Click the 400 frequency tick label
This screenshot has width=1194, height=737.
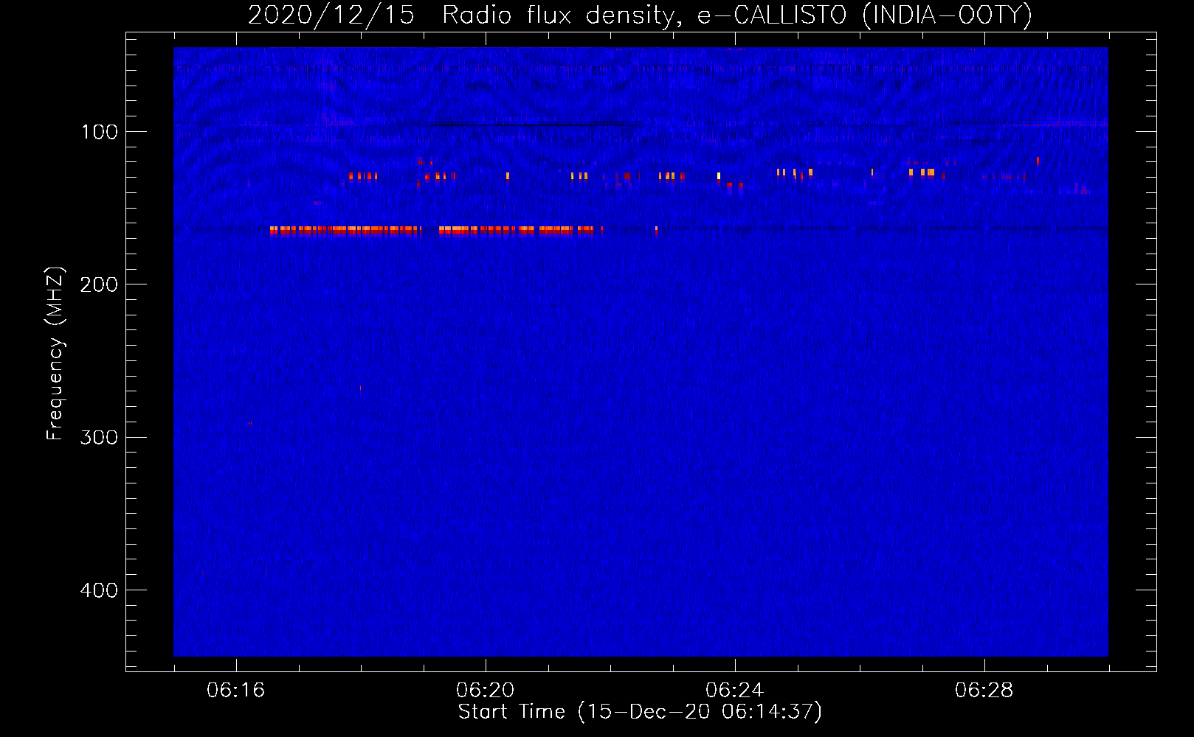tap(100, 590)
